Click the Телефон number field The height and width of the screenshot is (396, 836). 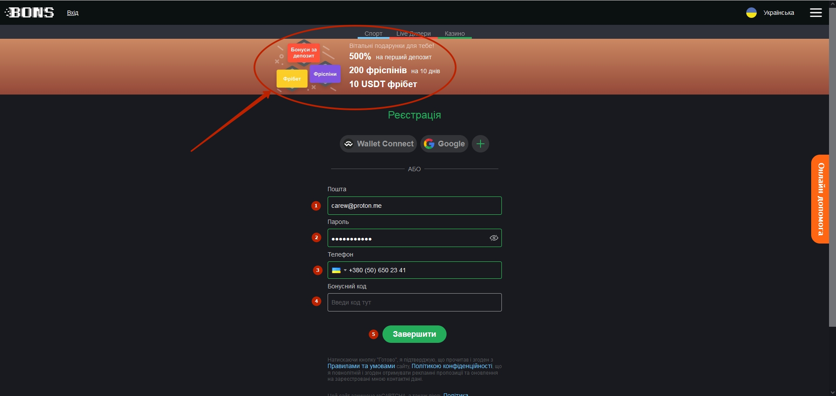pos(414,270)
